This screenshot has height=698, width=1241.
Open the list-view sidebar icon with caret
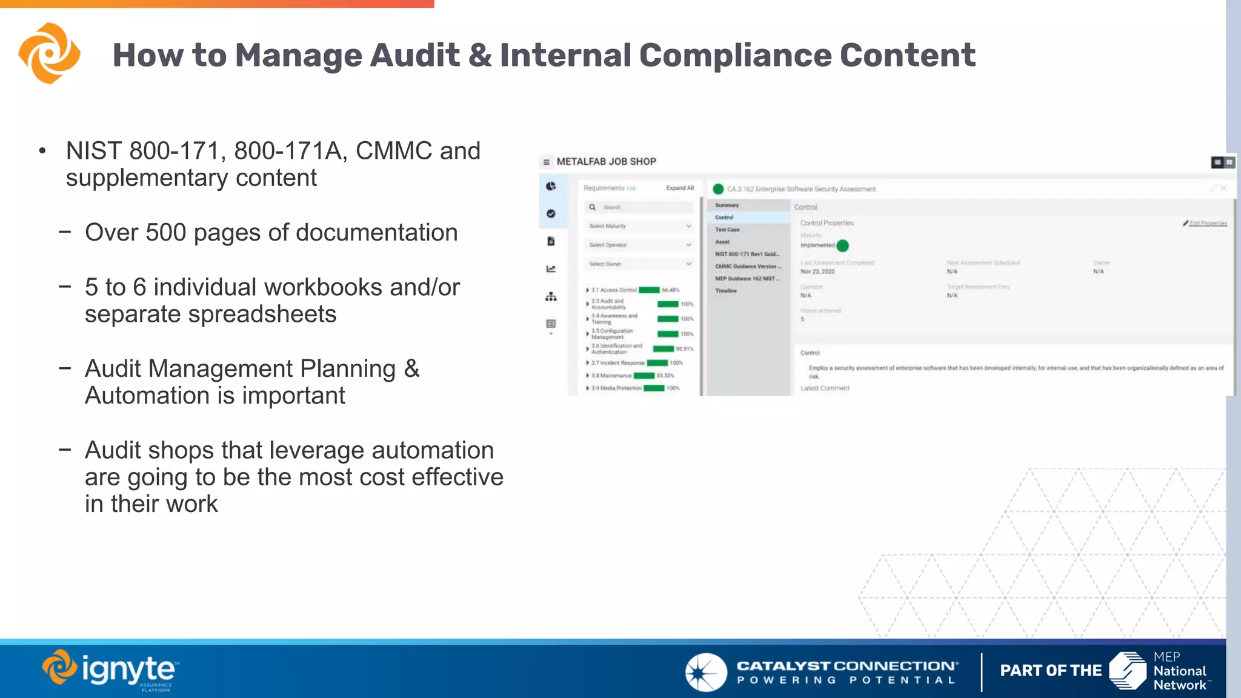[551, 325]
